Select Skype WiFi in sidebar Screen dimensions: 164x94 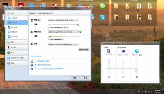[17, 37]
